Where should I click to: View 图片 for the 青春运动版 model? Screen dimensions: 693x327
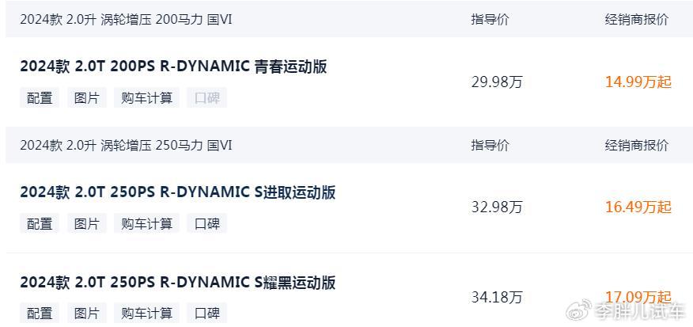[x=87, y=98]
